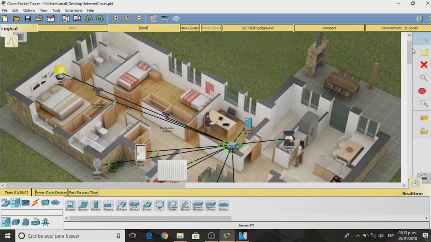
Task: Zoom out with the minus magnifier icon
Action: (x=138, y=18)
